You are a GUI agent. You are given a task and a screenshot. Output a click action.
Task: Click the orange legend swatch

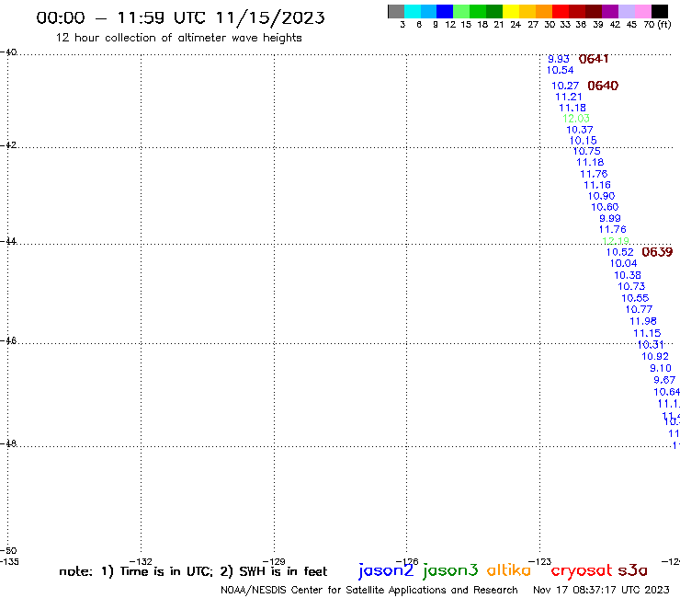point(544,11)
